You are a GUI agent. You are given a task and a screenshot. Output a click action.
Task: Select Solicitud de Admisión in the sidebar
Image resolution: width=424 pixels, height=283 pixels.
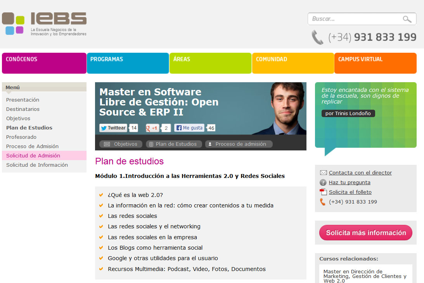click(x=44, y=155)
